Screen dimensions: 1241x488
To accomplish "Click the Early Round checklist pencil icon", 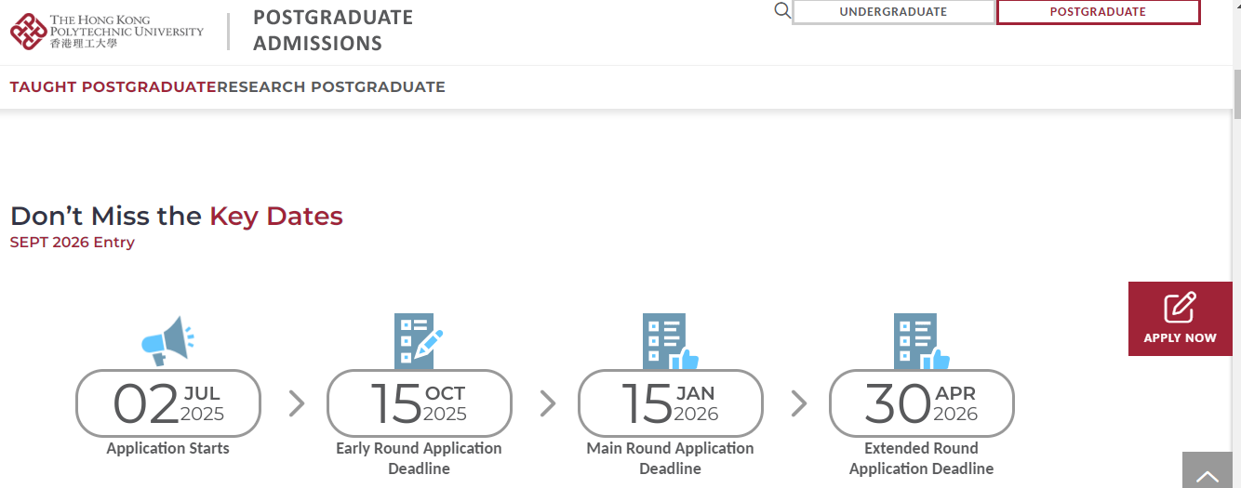I will pos(419,341).
